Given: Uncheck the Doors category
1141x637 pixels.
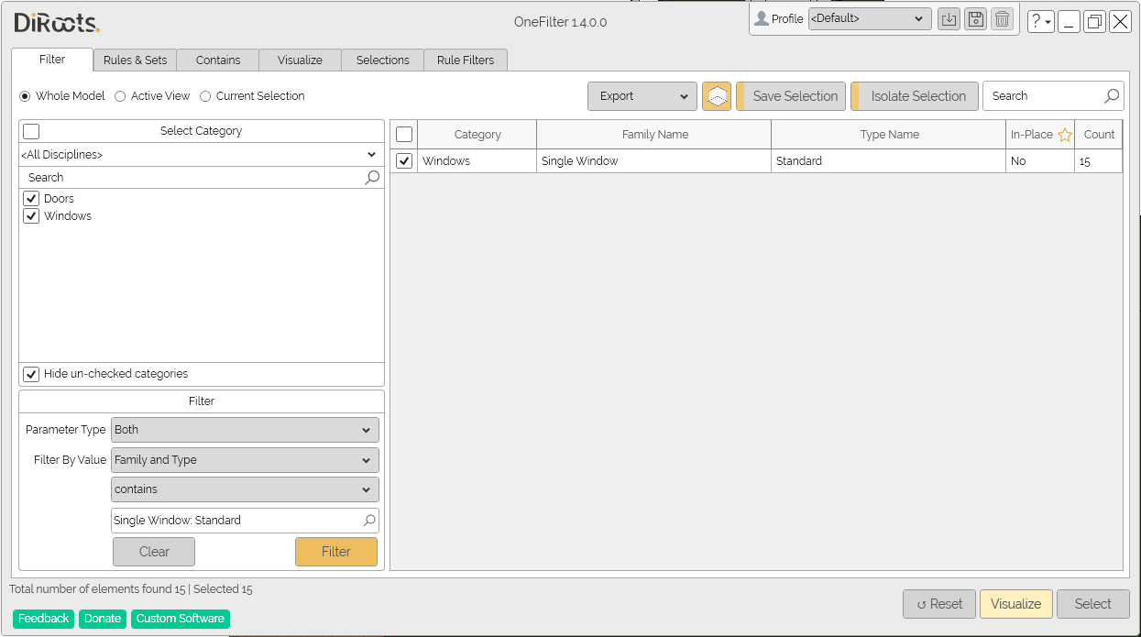Looking at the screenshot, I should pyautogui.click(x=31, y=198).
